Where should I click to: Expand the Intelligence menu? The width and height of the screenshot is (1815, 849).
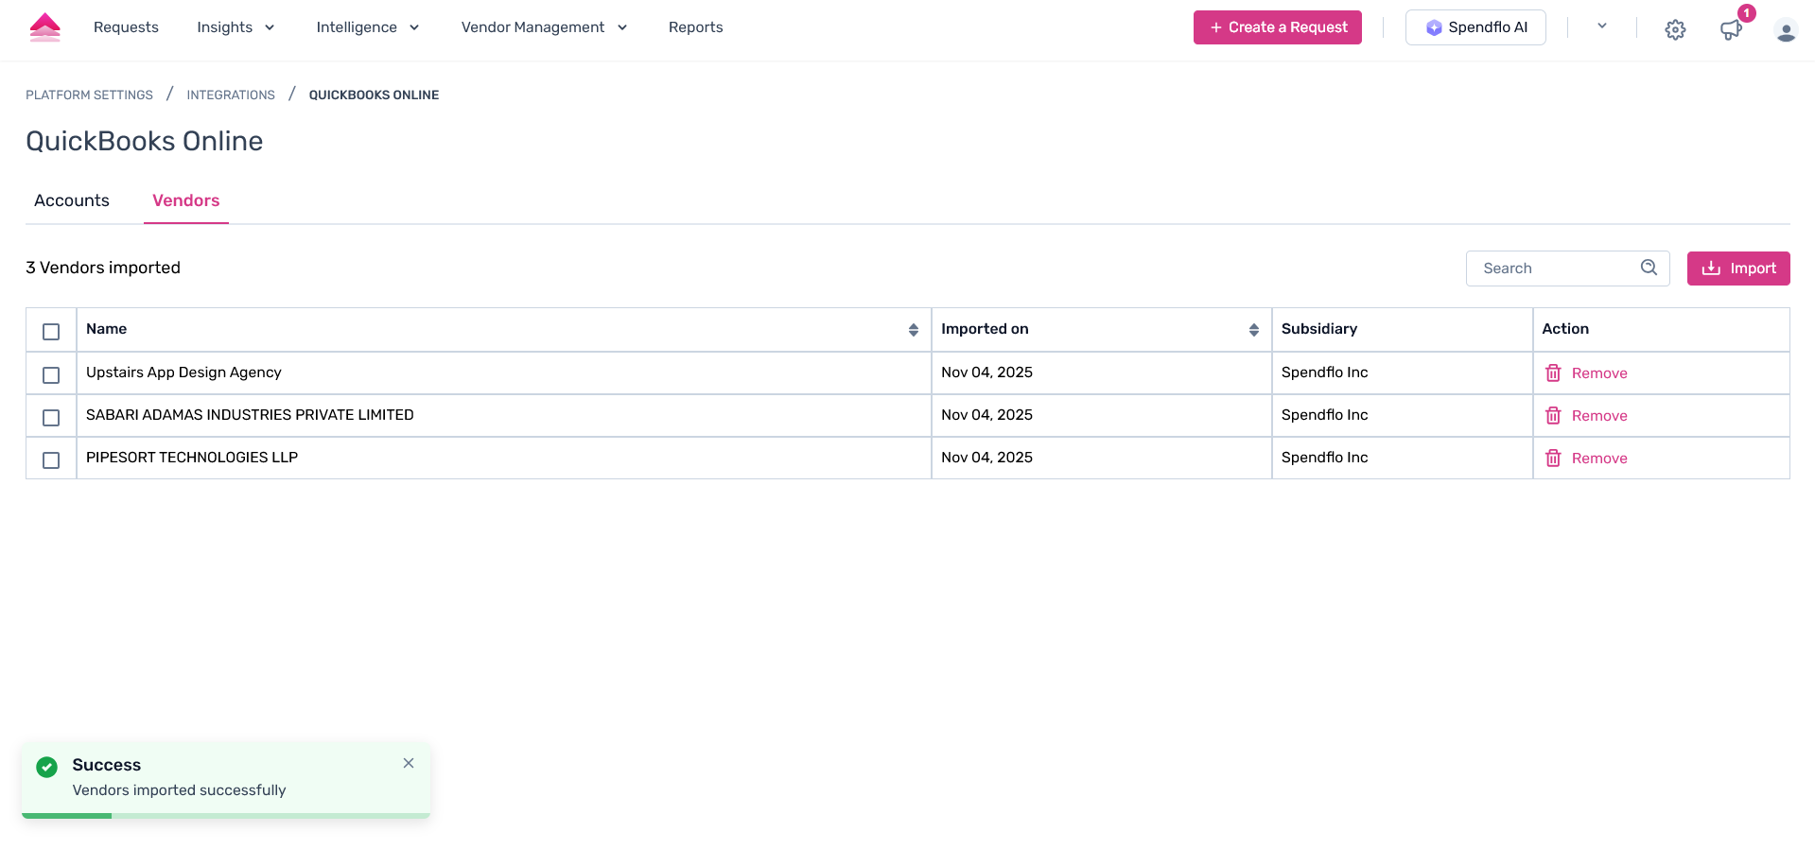coord(368,27)
